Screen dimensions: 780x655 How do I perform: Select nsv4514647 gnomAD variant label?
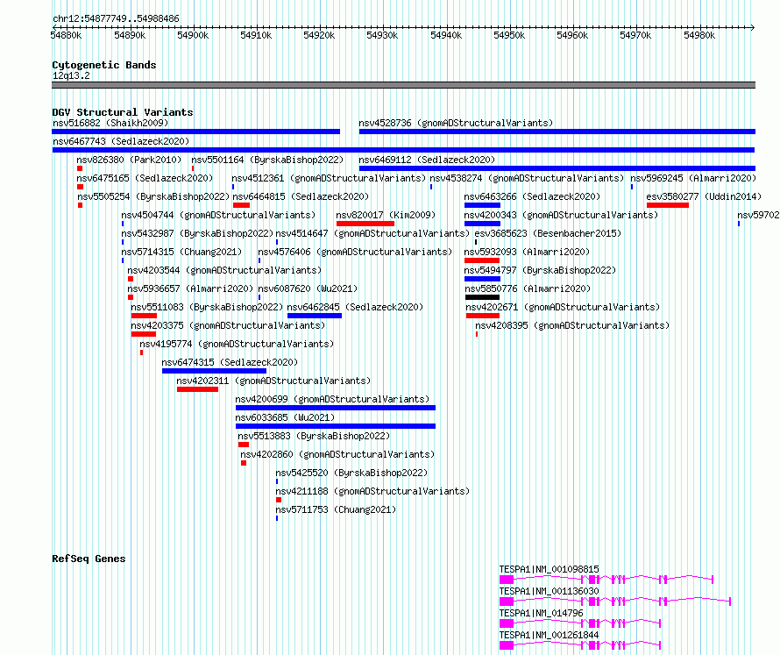(x=372, y=233)
